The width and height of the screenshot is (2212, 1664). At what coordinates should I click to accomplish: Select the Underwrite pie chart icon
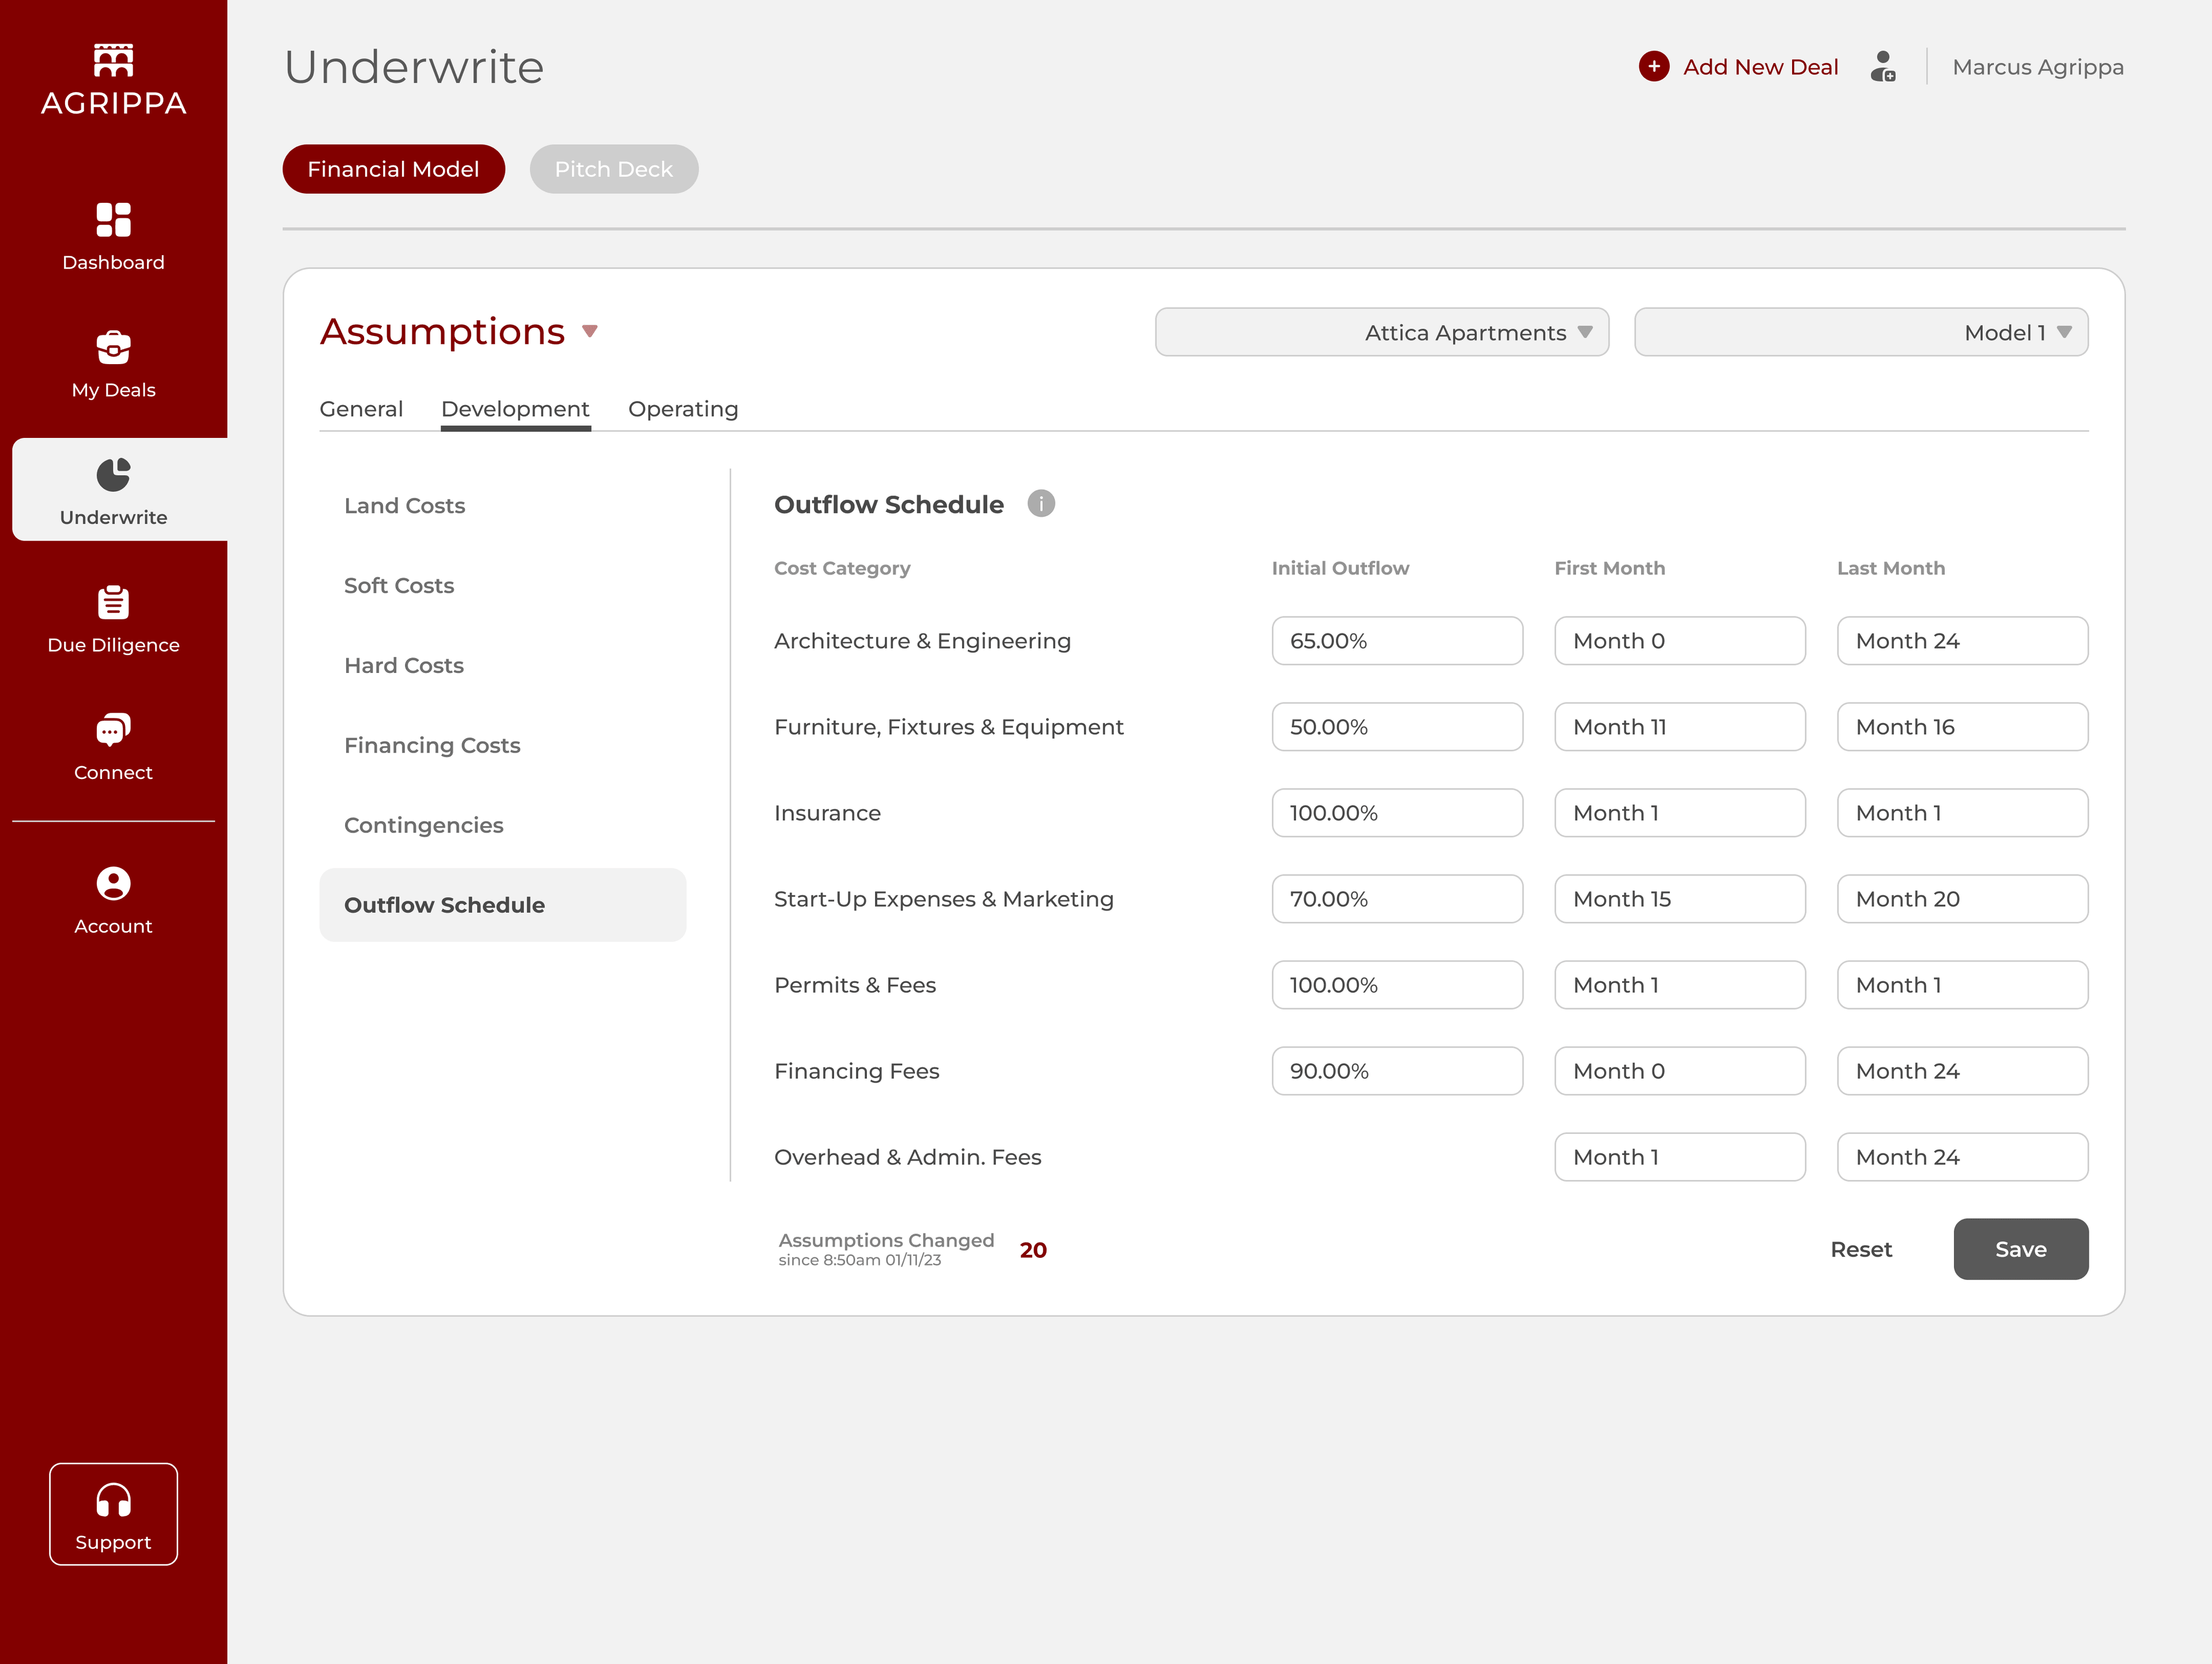click(x=113, y=475)
